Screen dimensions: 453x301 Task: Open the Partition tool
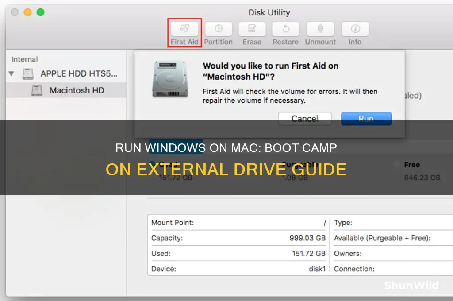pyautogui.click(x=219, y=29)
